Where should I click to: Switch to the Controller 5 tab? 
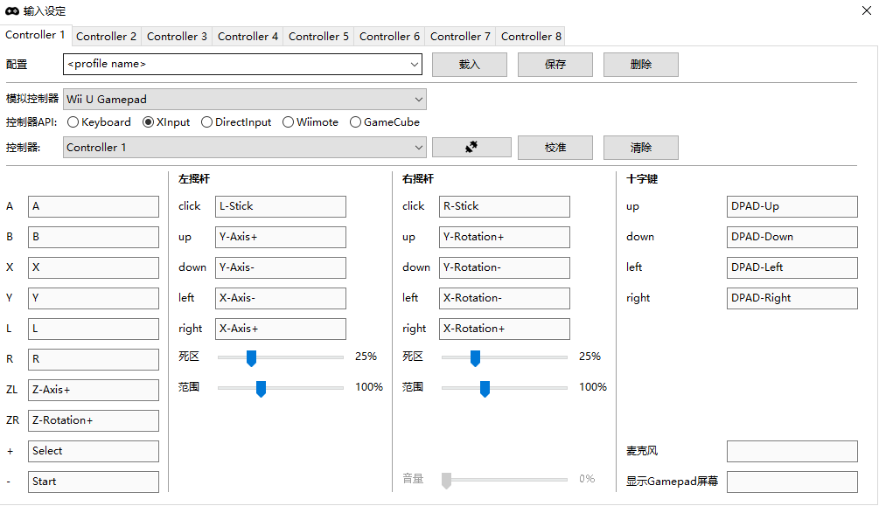[x=318, y=37]
